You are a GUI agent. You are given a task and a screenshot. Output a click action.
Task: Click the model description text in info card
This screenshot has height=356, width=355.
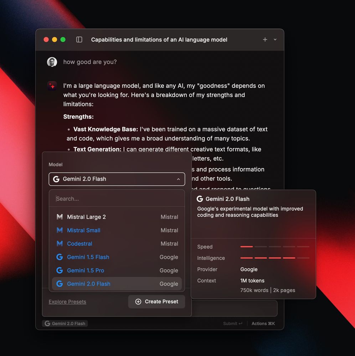250,212
